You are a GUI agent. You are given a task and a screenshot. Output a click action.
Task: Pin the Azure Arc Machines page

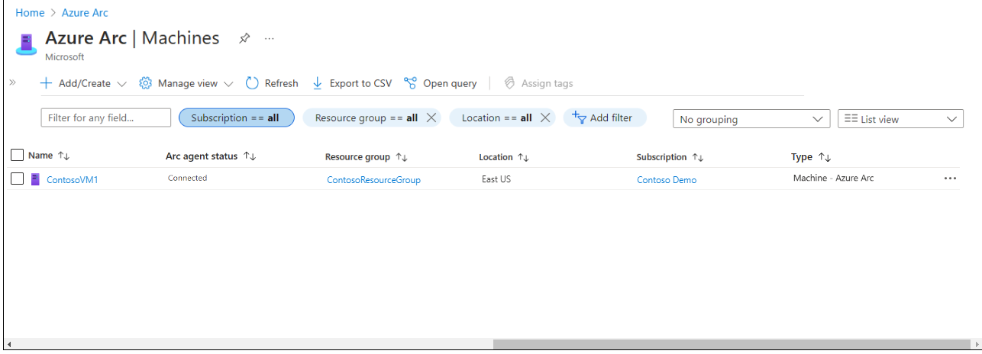pos(244,38)
